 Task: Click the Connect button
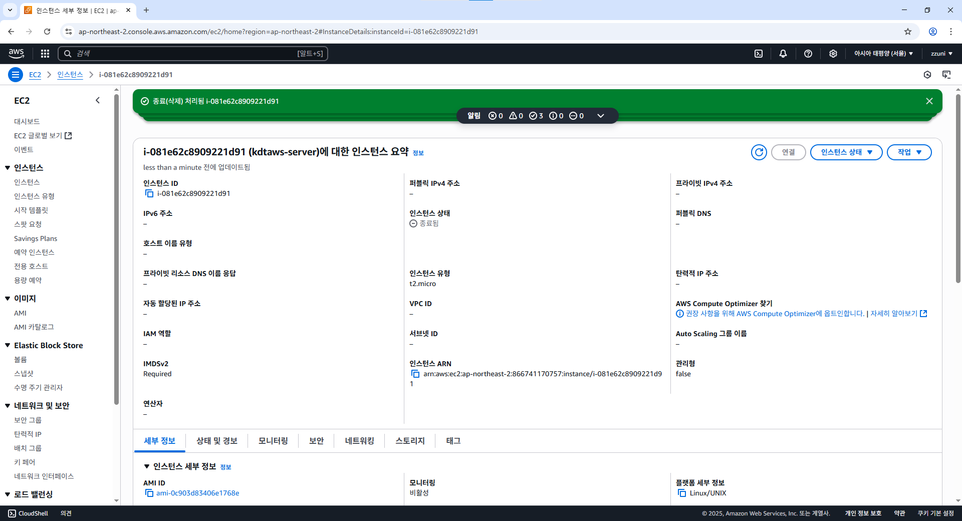(x=789, y=152)
